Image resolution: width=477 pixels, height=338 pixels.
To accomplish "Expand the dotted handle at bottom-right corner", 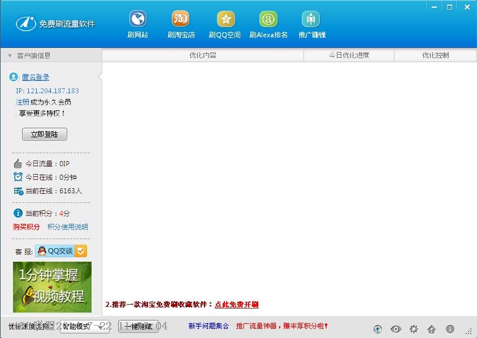I will 467,331.
